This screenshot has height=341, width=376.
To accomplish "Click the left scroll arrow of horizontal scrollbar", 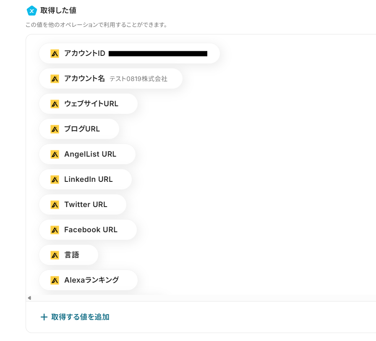I will pos(29,298).
